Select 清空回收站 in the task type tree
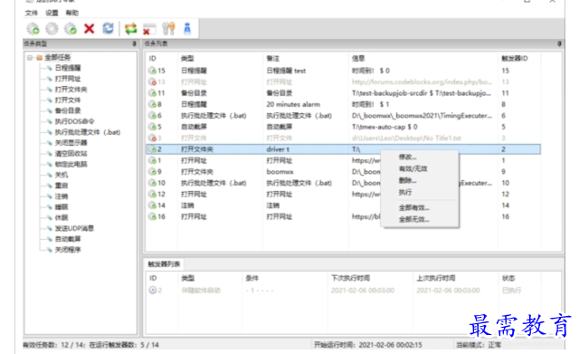 coord(71,153)
